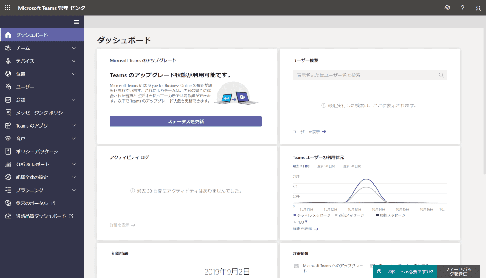Click the 10月14日 axis label
The image size is (486, 278).
pyautogui.click(x=378, y=210)
